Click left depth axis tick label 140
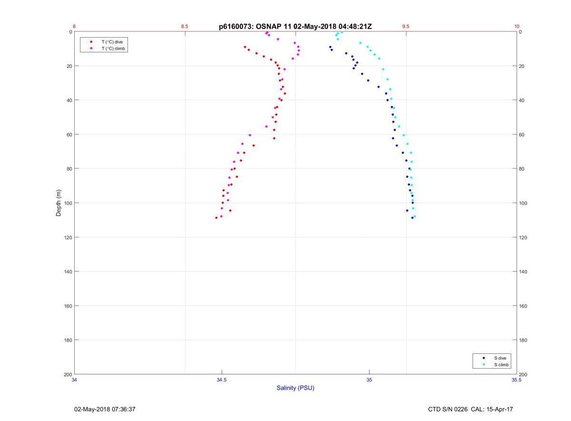The height and width of the screenshot is (421, 571). click(x=68, y=272)
